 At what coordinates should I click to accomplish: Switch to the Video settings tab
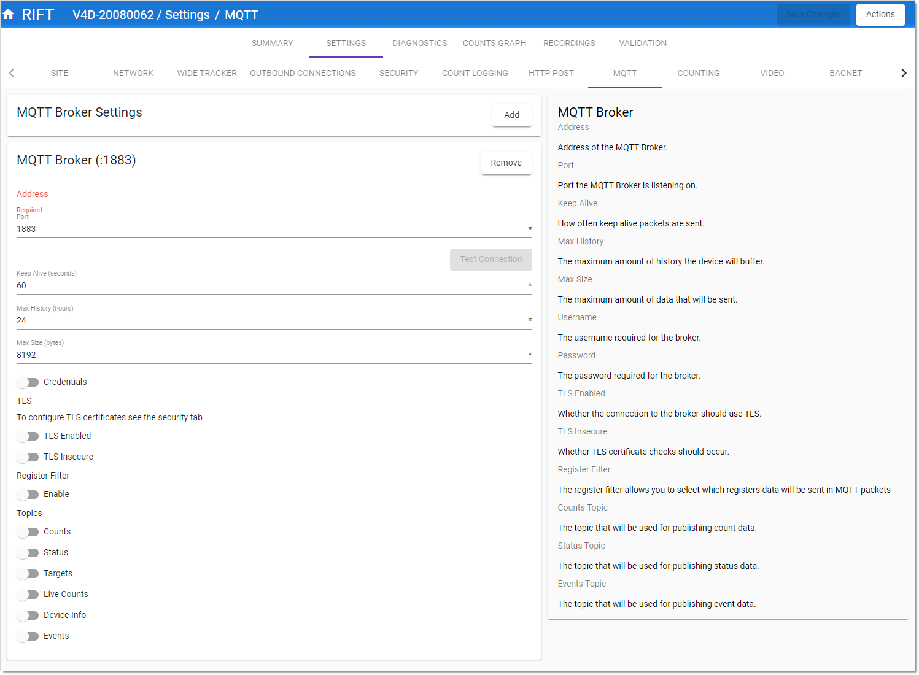pos(772,73)
